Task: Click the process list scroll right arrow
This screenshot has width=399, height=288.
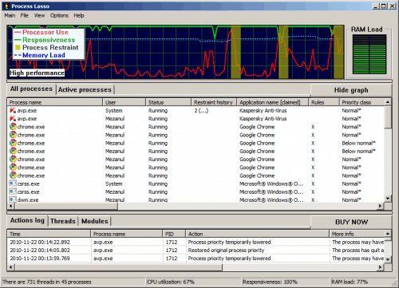Action: coord(381,206)
